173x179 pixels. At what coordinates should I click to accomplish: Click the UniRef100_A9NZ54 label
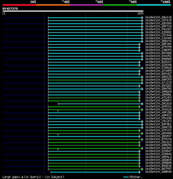pos(158,145)
